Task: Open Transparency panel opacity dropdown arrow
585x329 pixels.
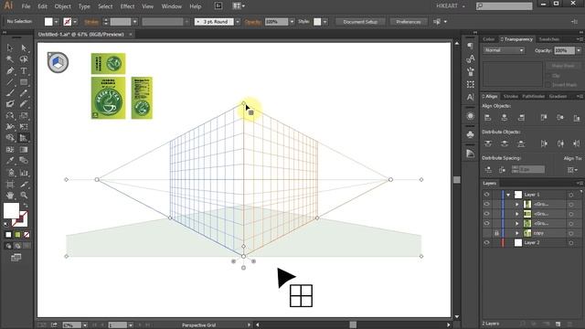Action: (x=579, y=50)
